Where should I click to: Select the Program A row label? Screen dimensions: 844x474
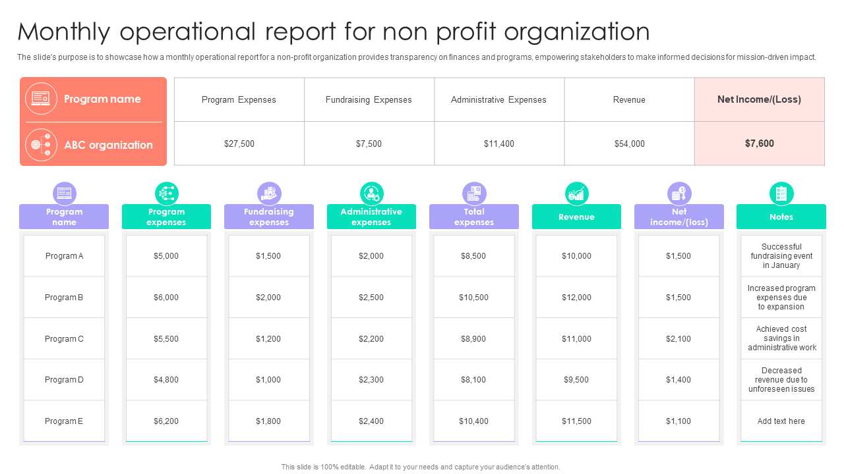[x=64, y=256]
